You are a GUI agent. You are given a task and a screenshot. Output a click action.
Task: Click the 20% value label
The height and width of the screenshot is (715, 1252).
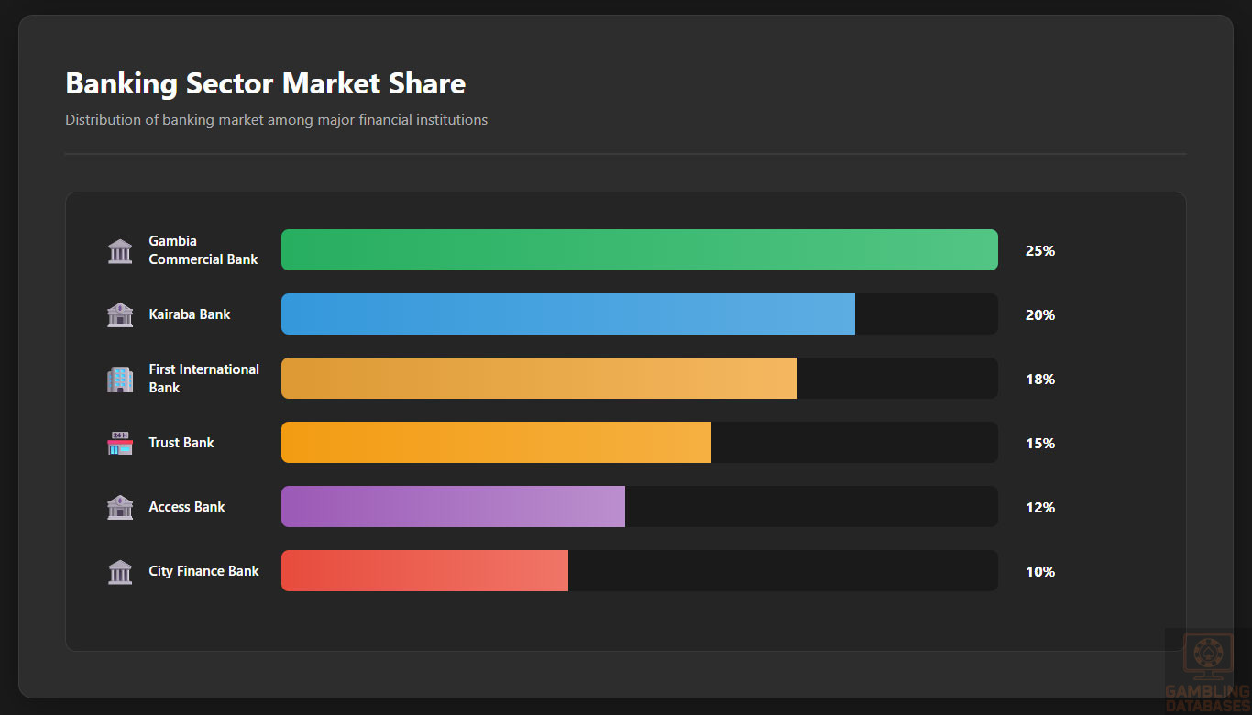point(1040,314)
